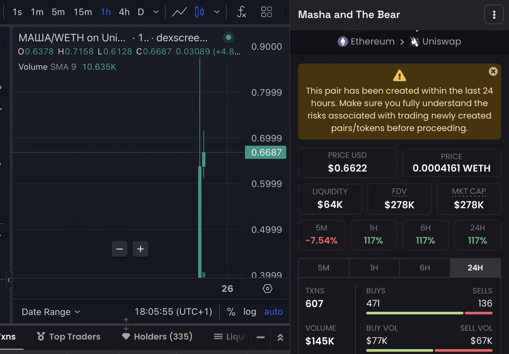
Task: Click the buy volume versus sell volume bar
Action: coord(429,350)
